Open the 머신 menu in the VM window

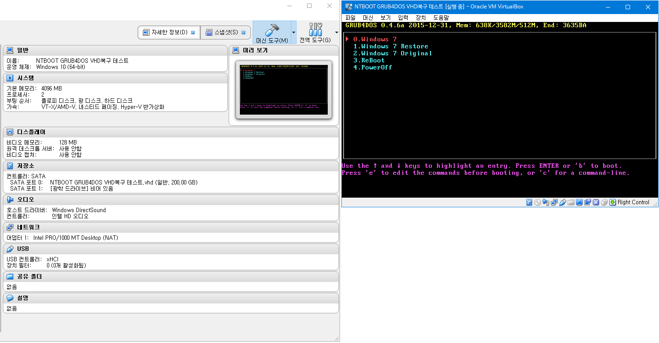[x=368, y=18]
